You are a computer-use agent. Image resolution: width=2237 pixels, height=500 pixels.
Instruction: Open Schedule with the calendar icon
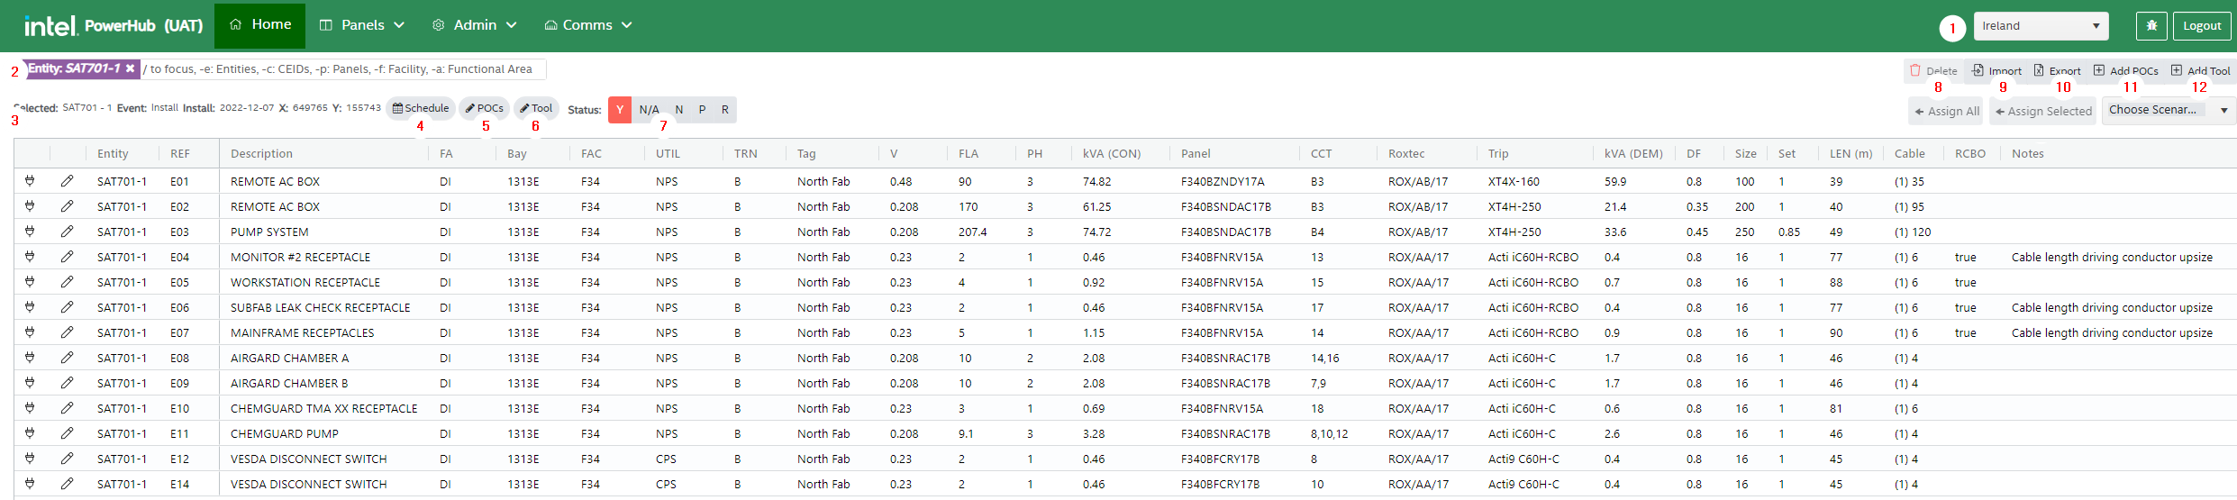398,108
